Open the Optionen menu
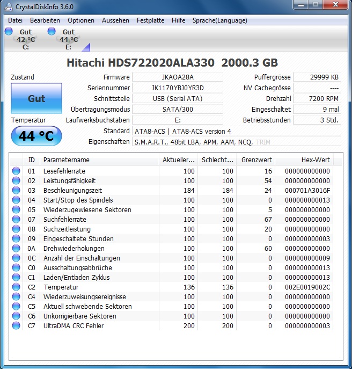This screenshot has width=352, height=369. click(81, 20)
